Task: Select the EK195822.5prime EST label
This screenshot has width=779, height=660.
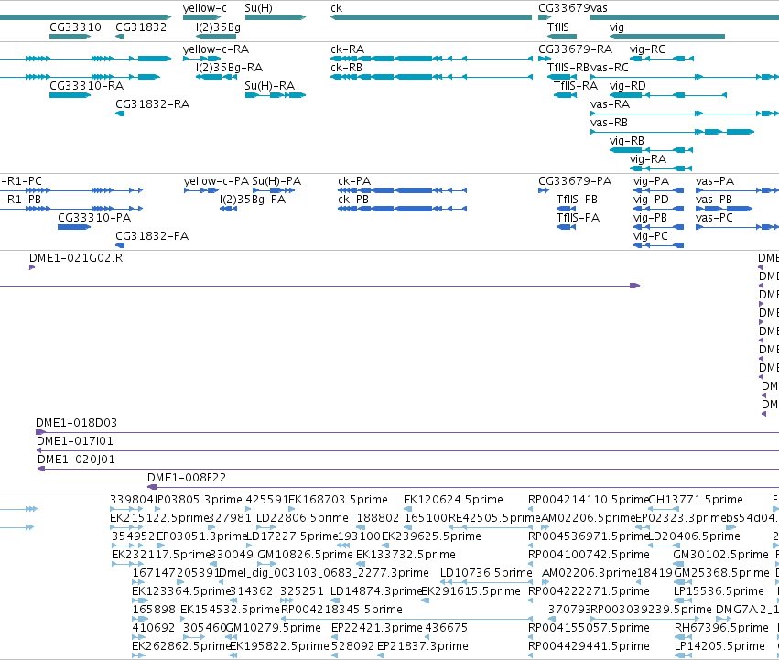Action: click(280, 647)
